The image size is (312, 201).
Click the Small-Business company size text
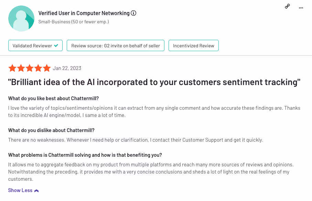[74, 22]
